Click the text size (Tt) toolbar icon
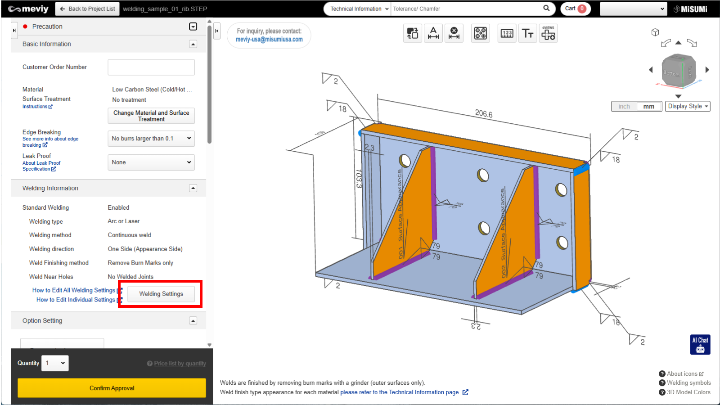Viewport: 720px width, 405px height. point(527,33)
